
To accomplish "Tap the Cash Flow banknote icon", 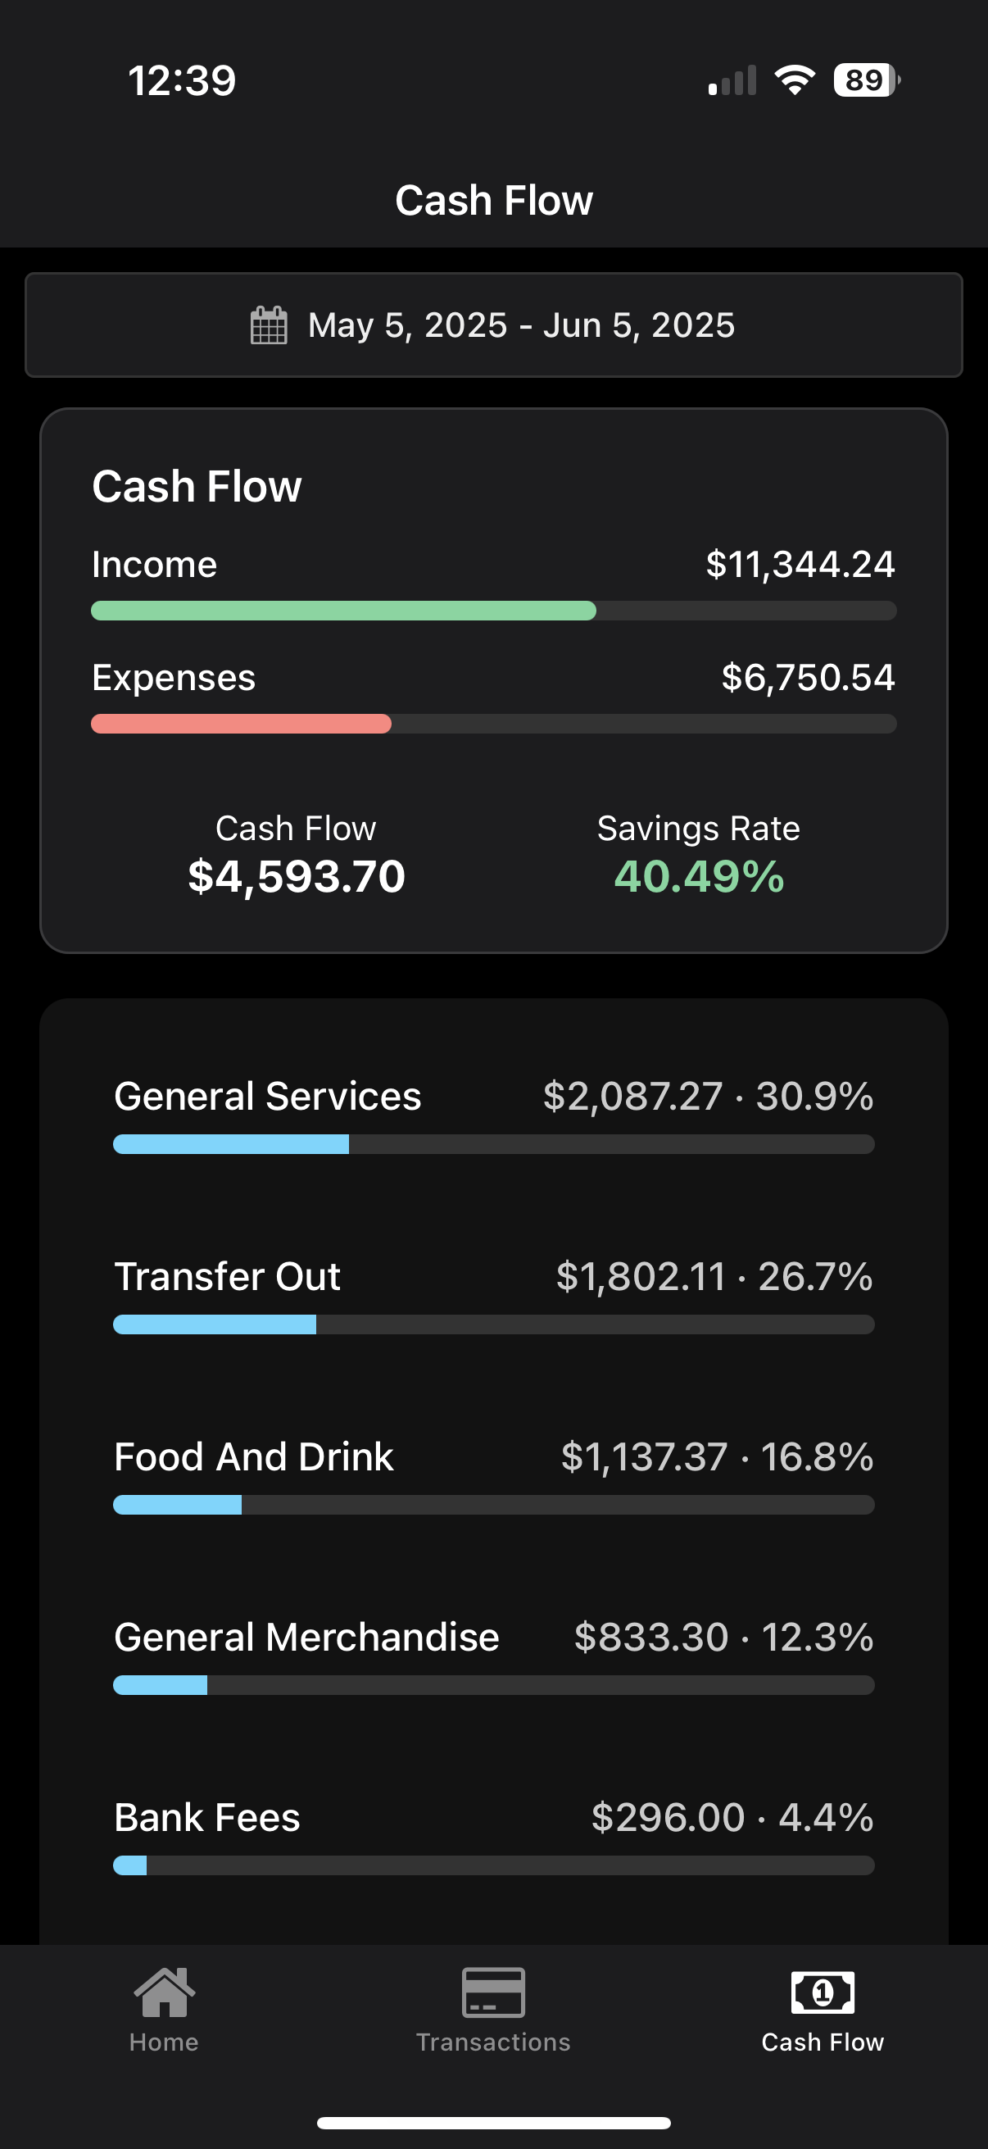I will [822, 1992].
